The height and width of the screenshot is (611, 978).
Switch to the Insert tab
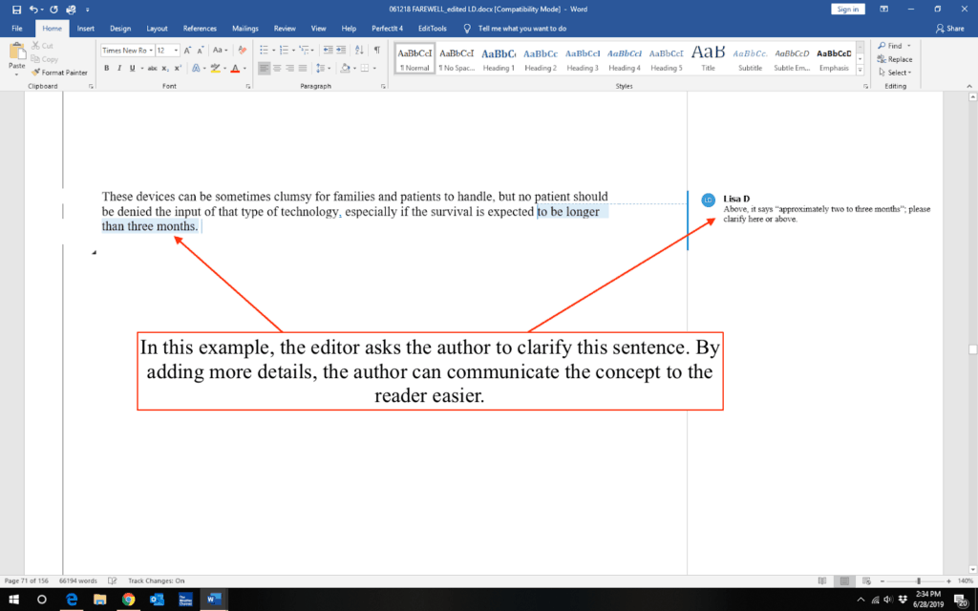coord(85,28)
